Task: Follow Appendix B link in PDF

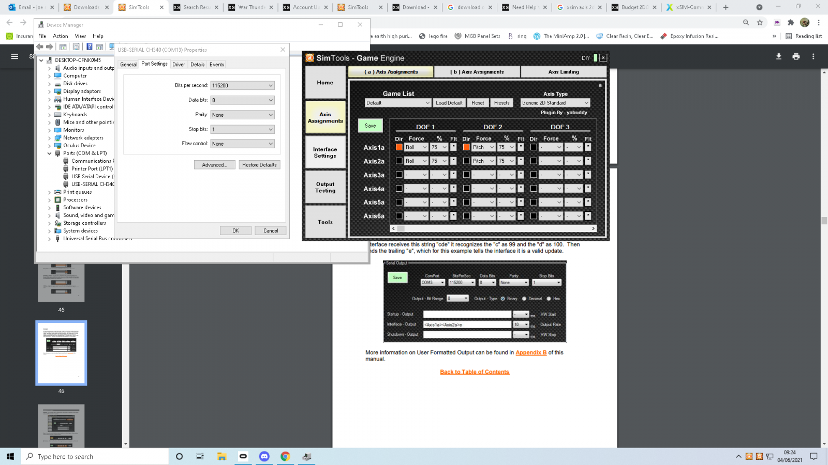Action: (531, 352)
